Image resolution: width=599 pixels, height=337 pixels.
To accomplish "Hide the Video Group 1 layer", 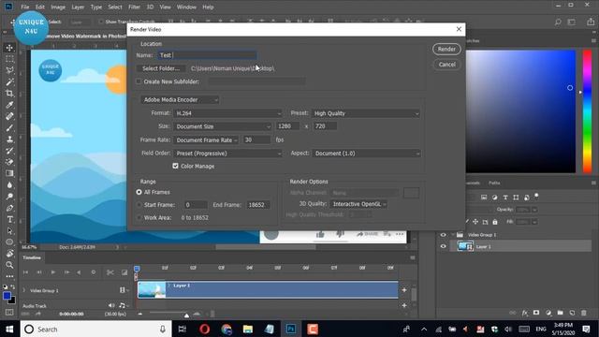I will click(x=443, y=235).
